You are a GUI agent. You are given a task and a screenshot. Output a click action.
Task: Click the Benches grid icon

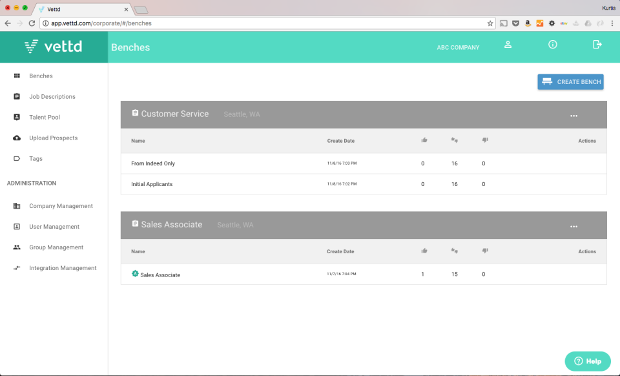point(17,76)
